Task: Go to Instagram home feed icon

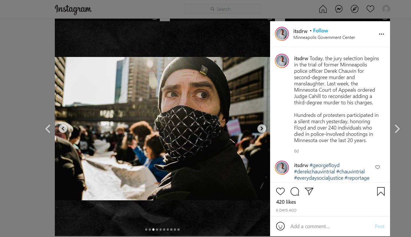Action: coord(323,9)
